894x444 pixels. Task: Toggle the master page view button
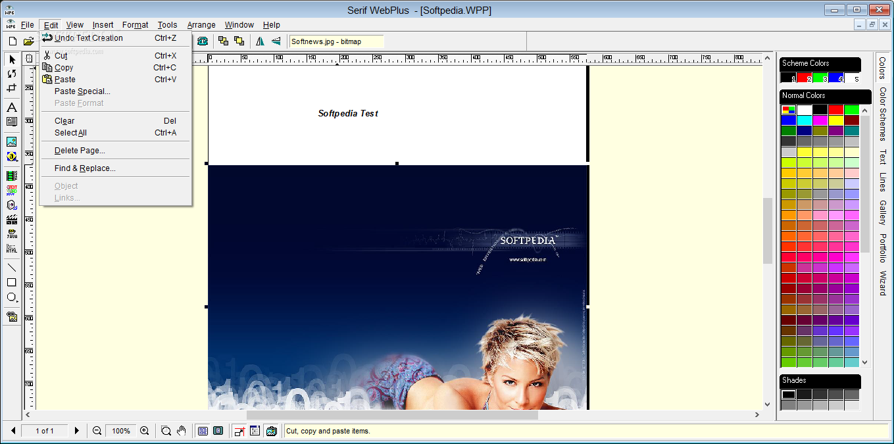[x=218, y=431]
